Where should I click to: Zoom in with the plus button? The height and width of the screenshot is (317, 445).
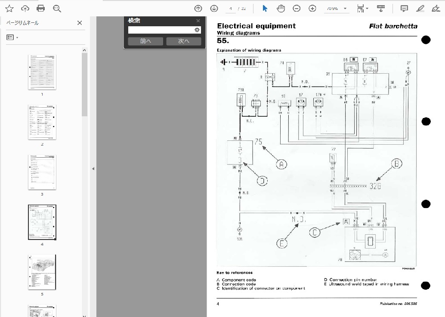(312, 9)
